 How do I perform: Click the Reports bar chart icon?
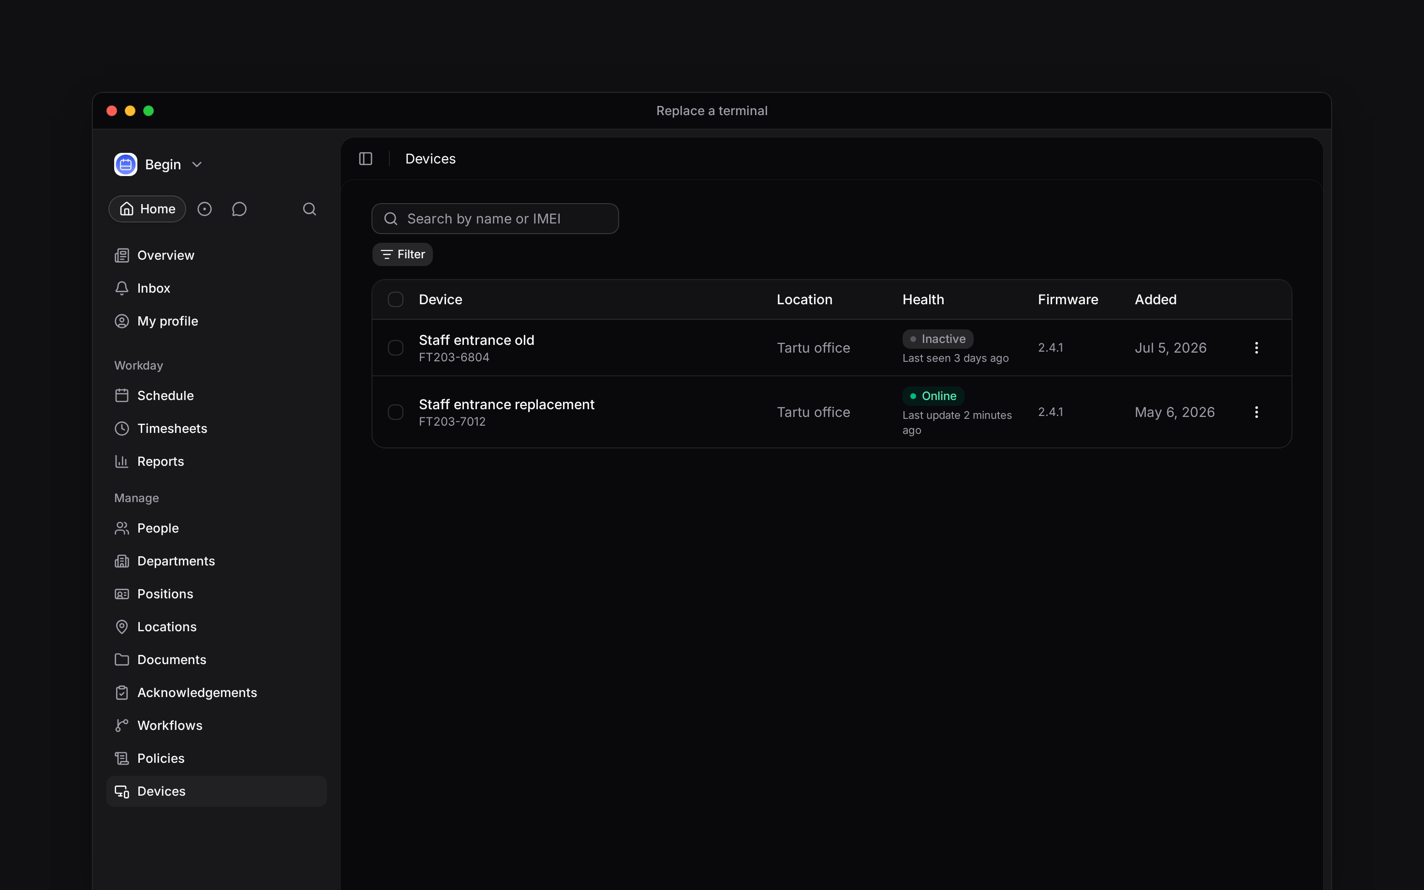tap(122, 461)
